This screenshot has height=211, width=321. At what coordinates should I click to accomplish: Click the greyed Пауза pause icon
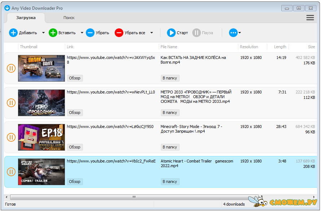click(197, 33)
